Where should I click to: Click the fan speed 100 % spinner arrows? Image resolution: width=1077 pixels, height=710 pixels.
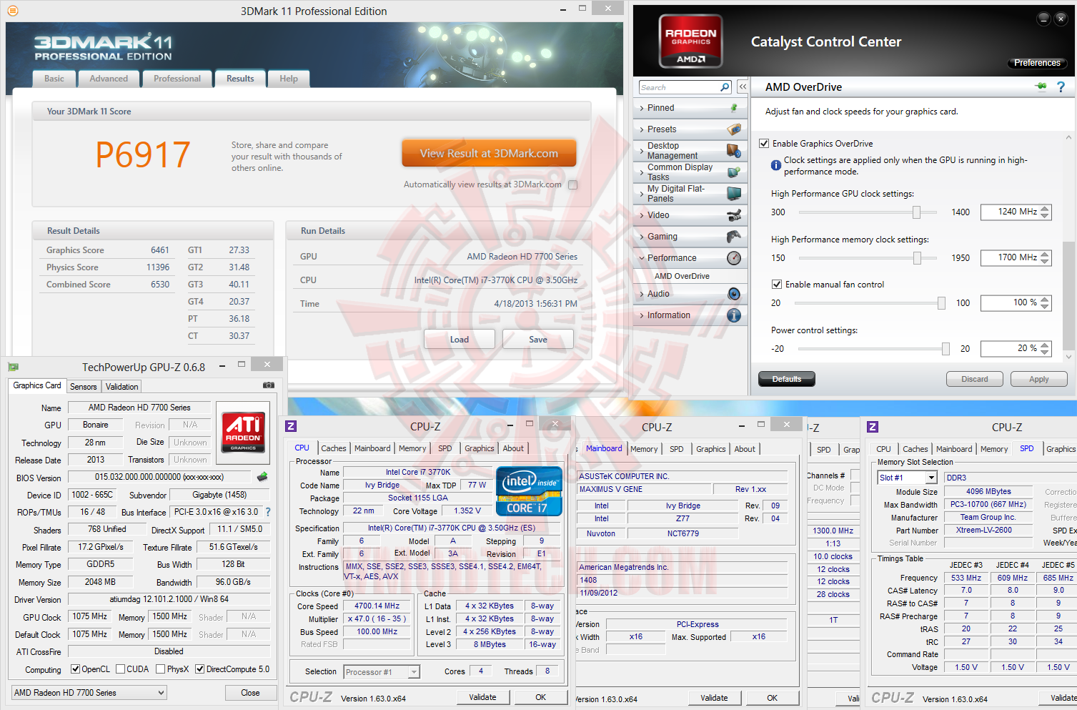point(1045,303)
